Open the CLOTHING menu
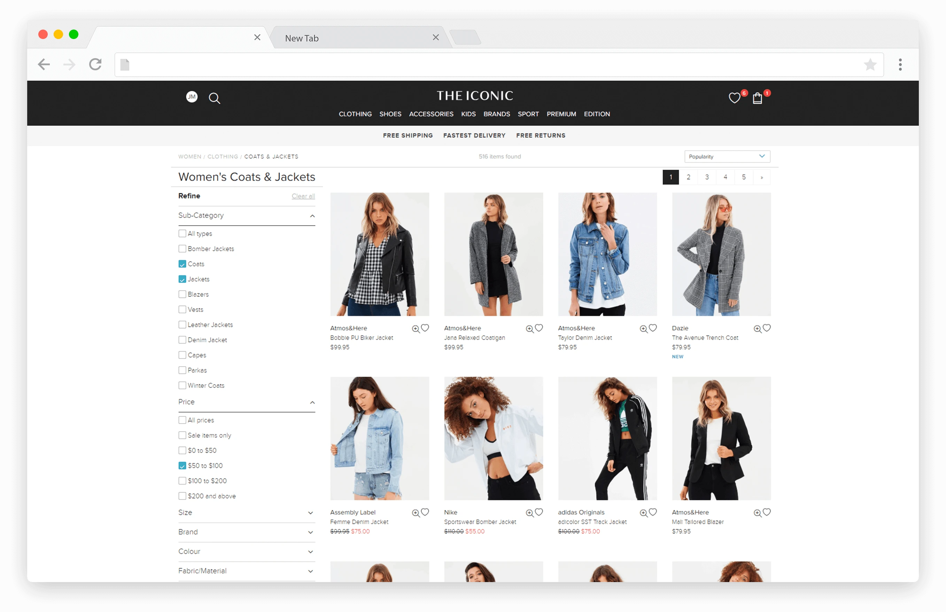The width and height of the screenshot is (946, 612). pyautogui.click(x=355, y=115)
